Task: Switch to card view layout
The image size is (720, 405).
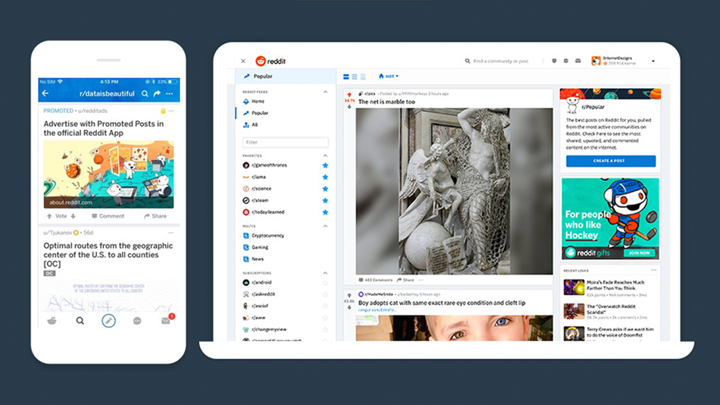Action: [x=346, y=77]
